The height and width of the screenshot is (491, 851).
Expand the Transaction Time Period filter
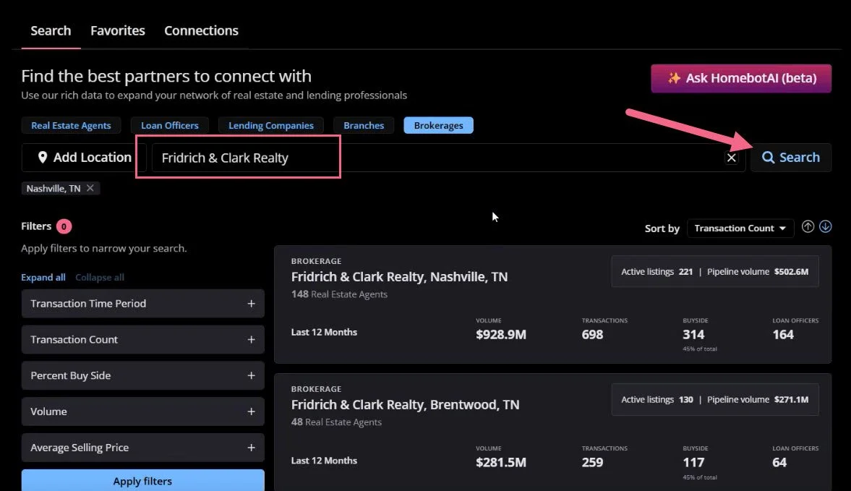coord(142,303)
